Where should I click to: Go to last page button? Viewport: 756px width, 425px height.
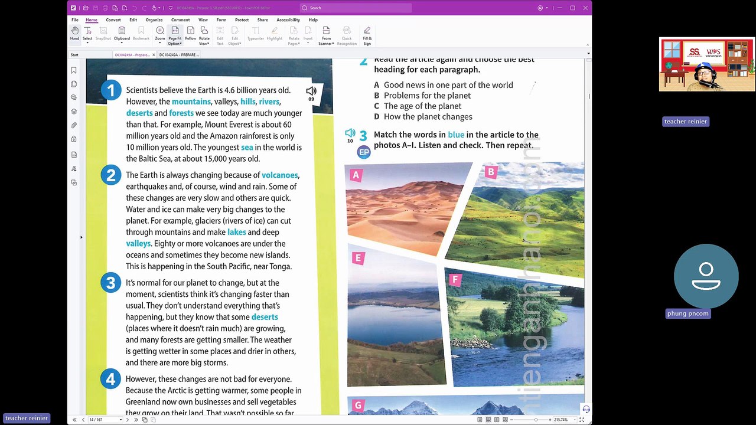coord(136,420)
